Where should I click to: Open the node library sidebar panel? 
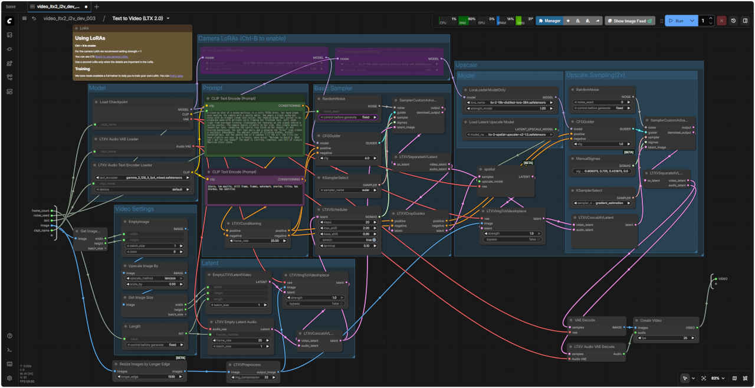click(10, 49)
